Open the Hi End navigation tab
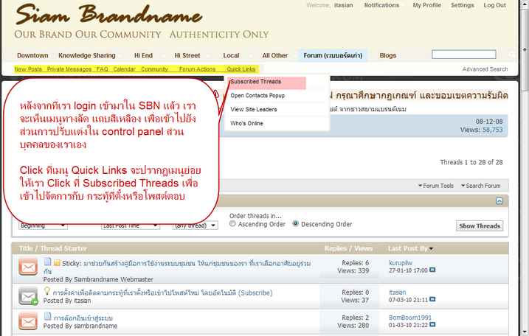 coord(143,55)
